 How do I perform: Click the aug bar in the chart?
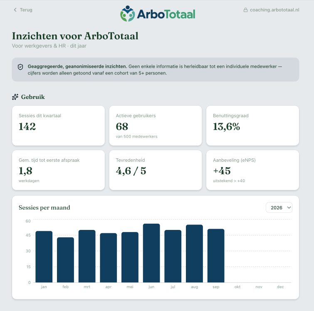click(195, 254)
